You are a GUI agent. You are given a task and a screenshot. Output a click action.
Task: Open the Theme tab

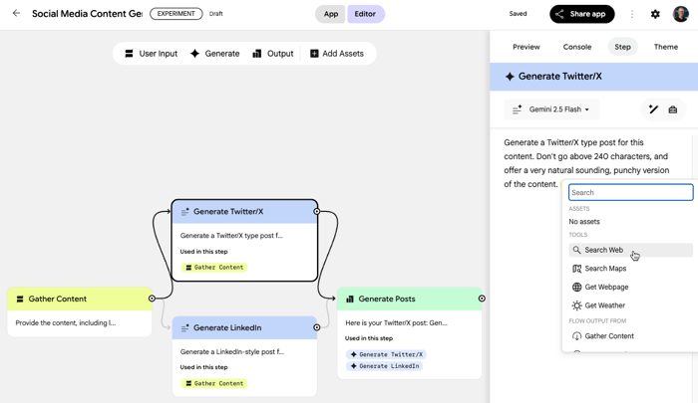point(665,47)
